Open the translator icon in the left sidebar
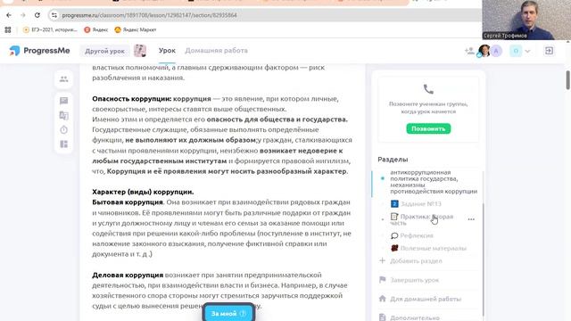Viewport: 571px width, 321px height. point(63,115)
